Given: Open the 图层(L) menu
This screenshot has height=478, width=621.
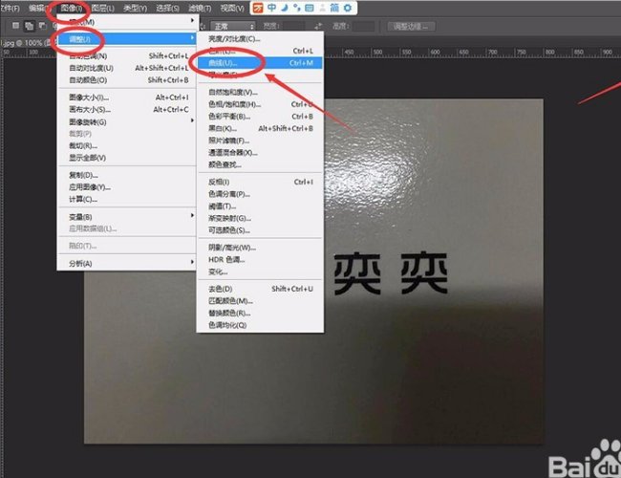Looking at the screenshot, I should (102, 8).
